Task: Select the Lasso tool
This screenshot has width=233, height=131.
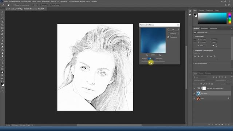Action: [2, 19]
